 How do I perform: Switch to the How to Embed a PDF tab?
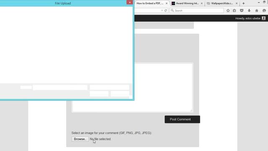tap(150, 3)
